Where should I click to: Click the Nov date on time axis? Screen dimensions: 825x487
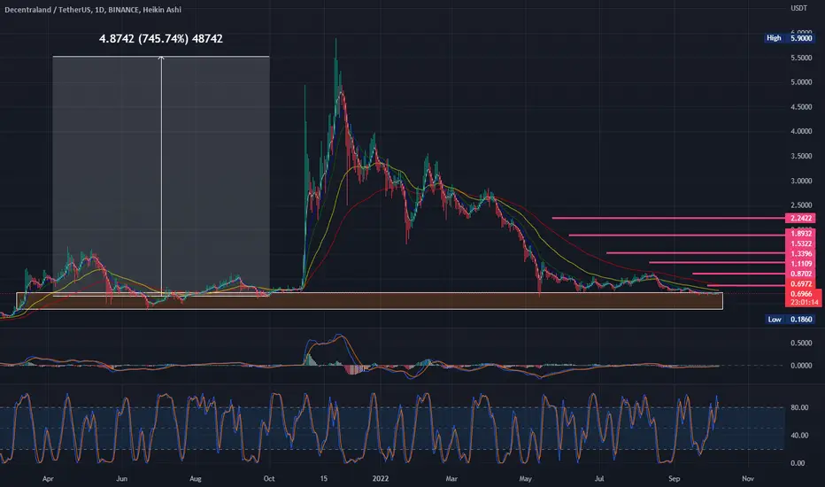point(748,478)
